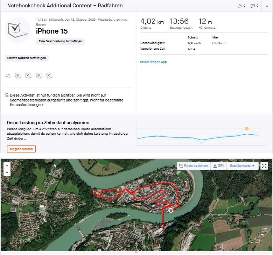The height and width of the screenshot is (255, 273).
Task: Click the privacy lock icon
Action: 7,95
